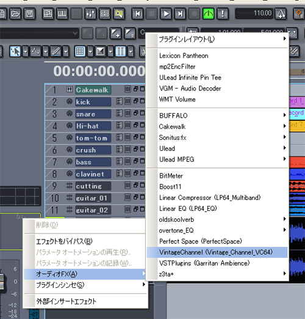Expand the Cakewalk plugin folder
The width and height of the screenshot is (305, 319).
pyautogui.click(x=217, y=127)
